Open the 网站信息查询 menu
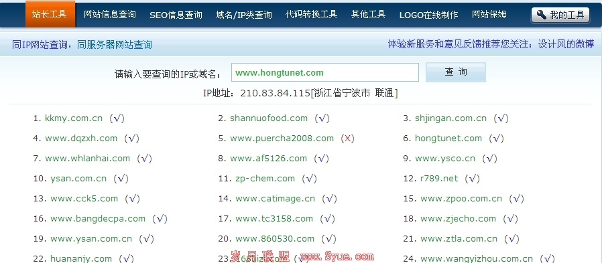 pos(110,15)
